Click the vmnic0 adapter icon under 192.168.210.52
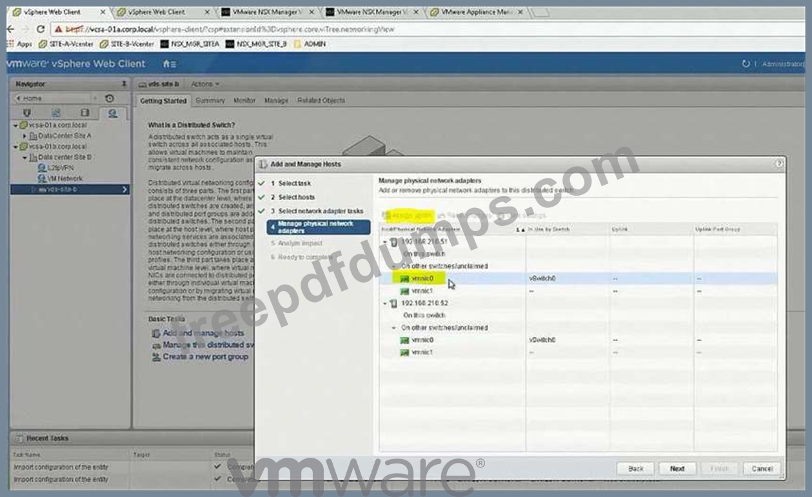812x497 pixels. pyautogui.click(x=404, y=340)
